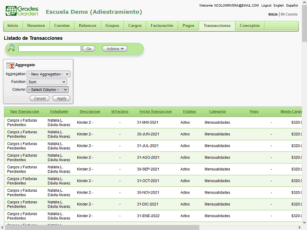Click the Pago column header
This screenshot has height=230, width=307.
(x=254, y=112)
